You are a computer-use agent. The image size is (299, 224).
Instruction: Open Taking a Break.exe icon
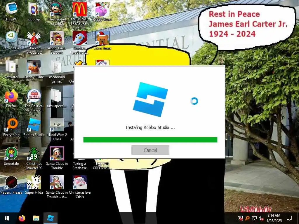tap(80, 165)
